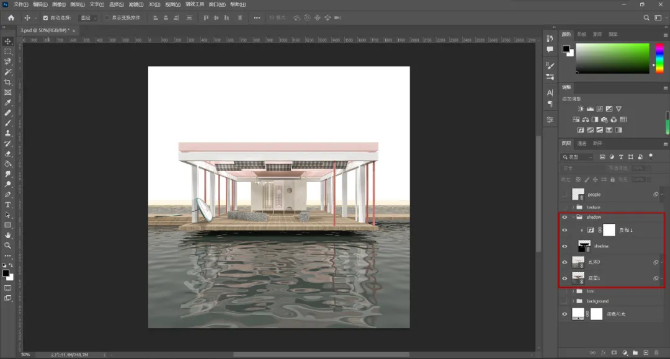Open the layer filter type dropdown
The image size is (670, 359).
tap(578, 157)
